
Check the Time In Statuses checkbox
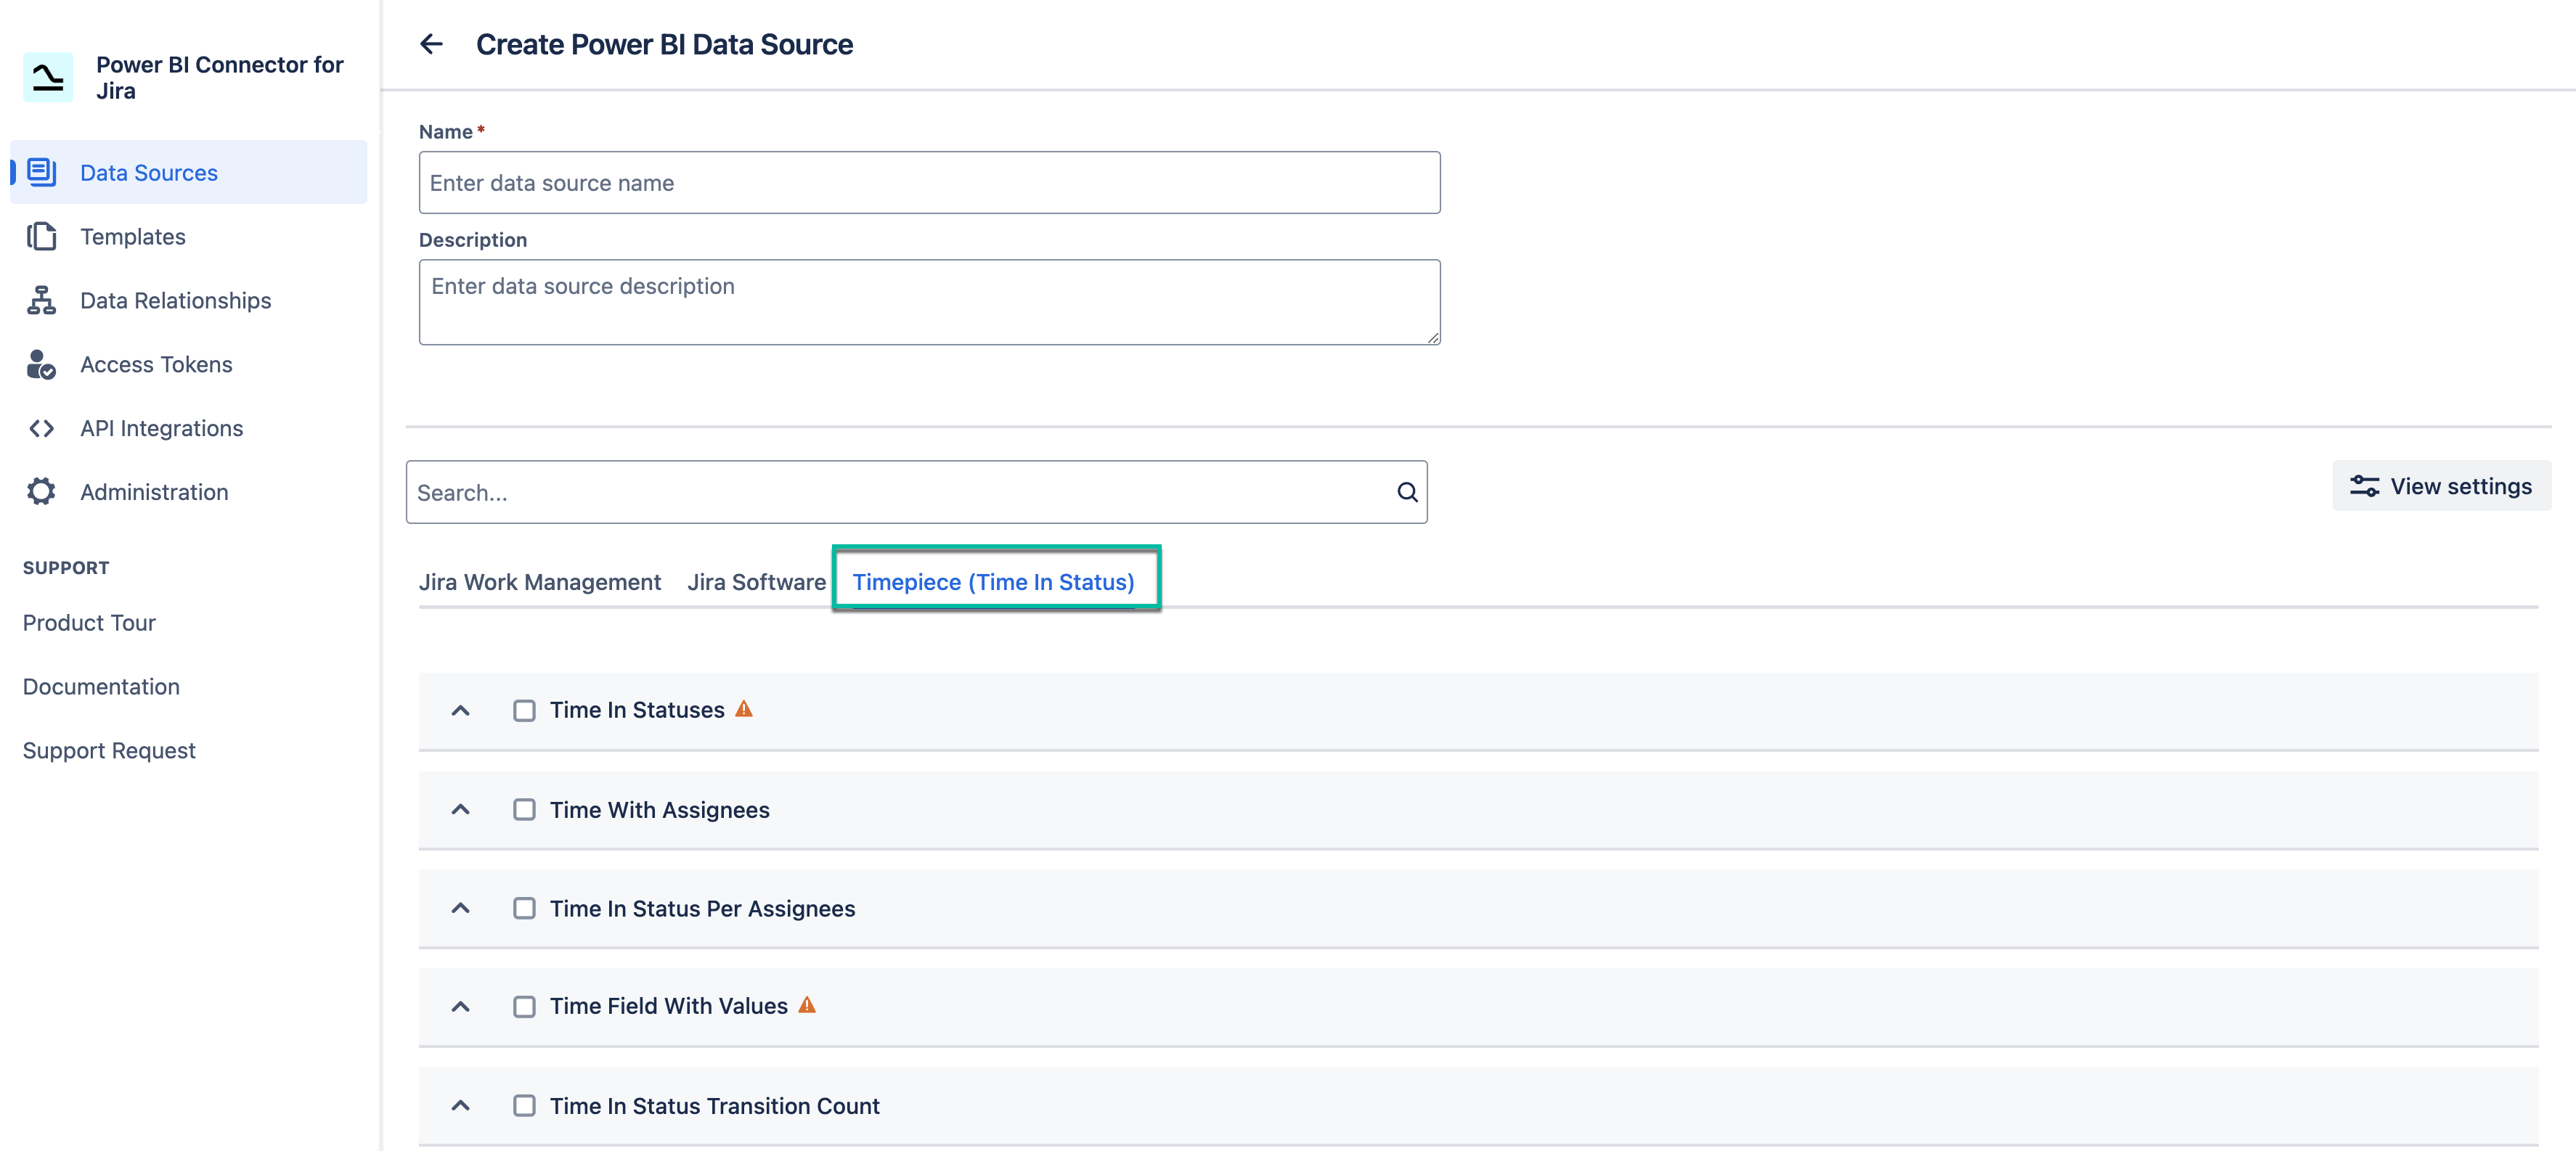[524, 709]
